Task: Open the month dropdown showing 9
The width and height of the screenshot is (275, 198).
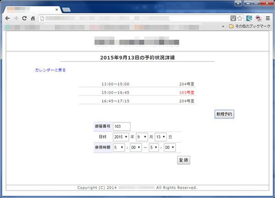Action: pyautogui.click(x=142, y=137)
